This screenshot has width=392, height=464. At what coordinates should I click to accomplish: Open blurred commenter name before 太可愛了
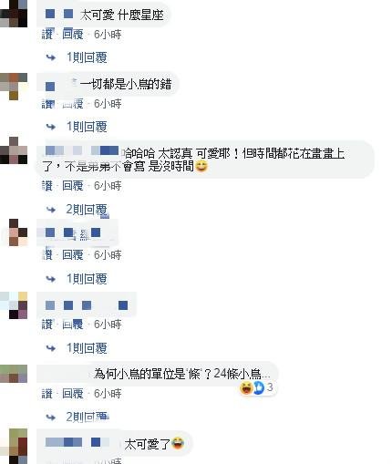(77, 442)
